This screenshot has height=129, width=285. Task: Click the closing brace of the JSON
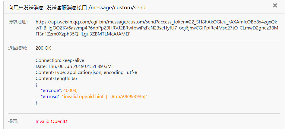click(36, 103)
